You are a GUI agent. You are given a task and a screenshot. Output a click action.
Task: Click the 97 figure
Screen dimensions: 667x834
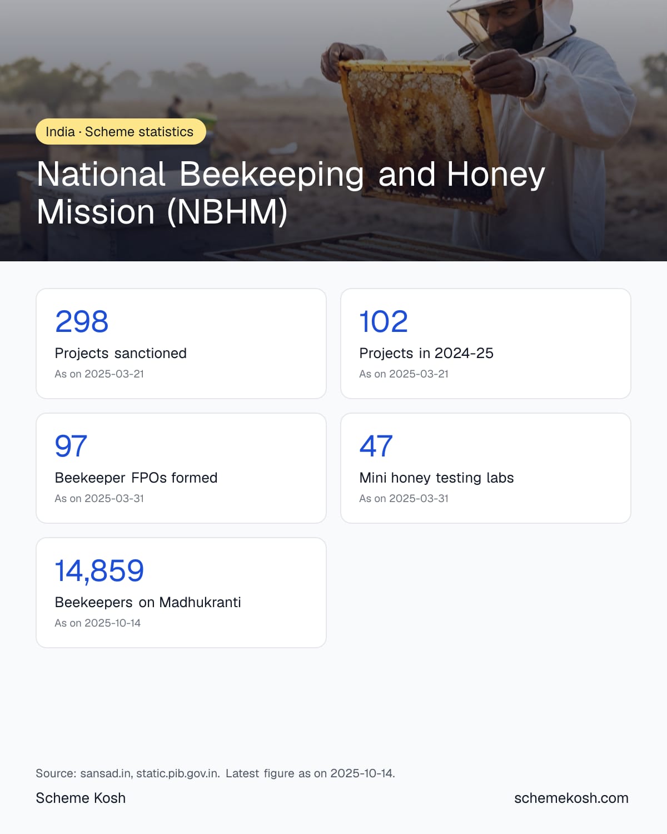coord(71,446)
